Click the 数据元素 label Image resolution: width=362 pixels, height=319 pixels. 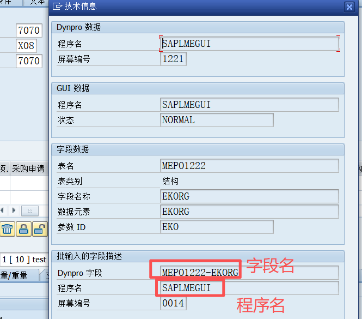point(74,212)
